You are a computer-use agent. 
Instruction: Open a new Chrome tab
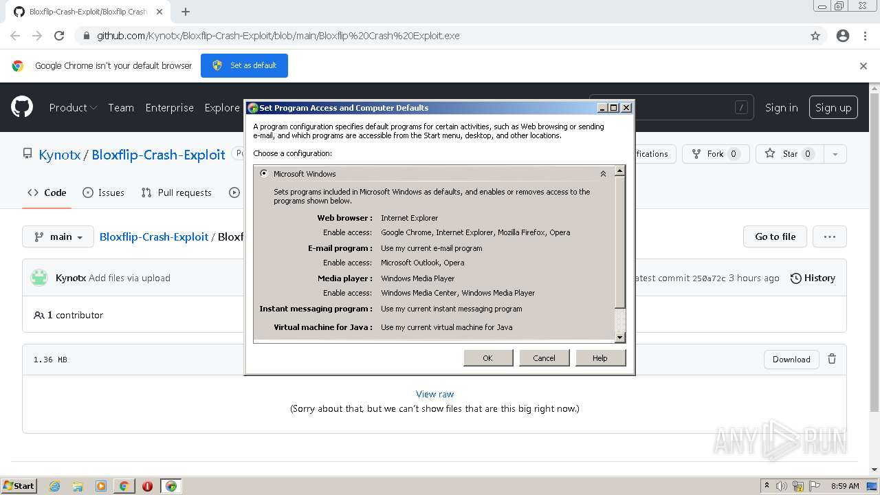(x=186, y=12)
